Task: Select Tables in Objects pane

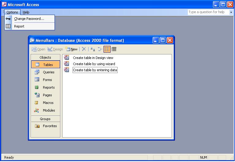Action: 46,64
